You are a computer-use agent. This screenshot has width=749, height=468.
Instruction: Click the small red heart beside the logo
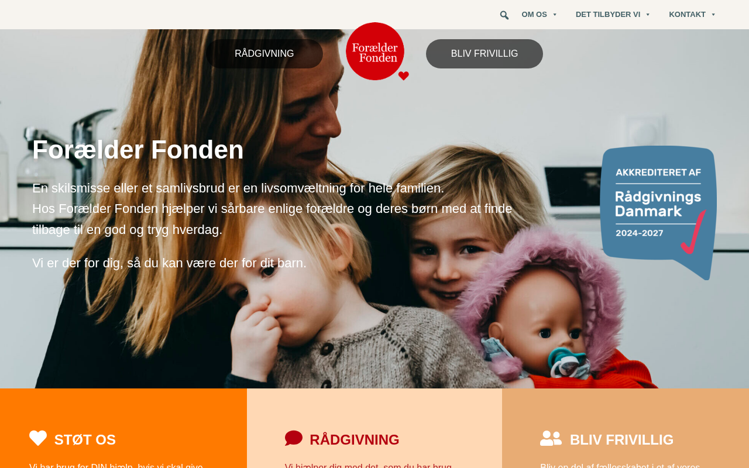404,76
